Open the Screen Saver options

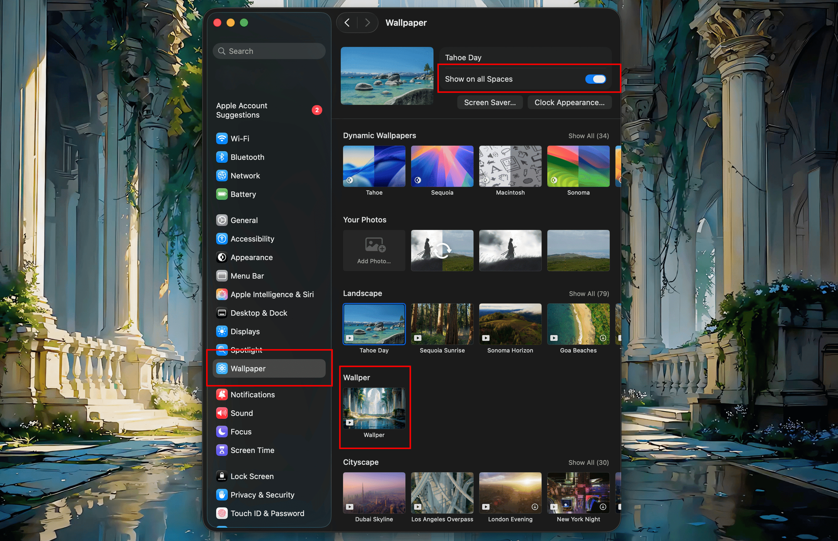click(x=490, y=102)
